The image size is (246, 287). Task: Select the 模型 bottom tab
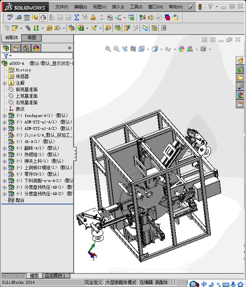tap(34, 276)
